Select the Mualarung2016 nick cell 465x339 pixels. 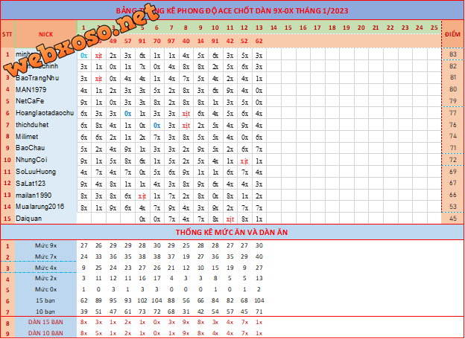(x=45, y=207)
